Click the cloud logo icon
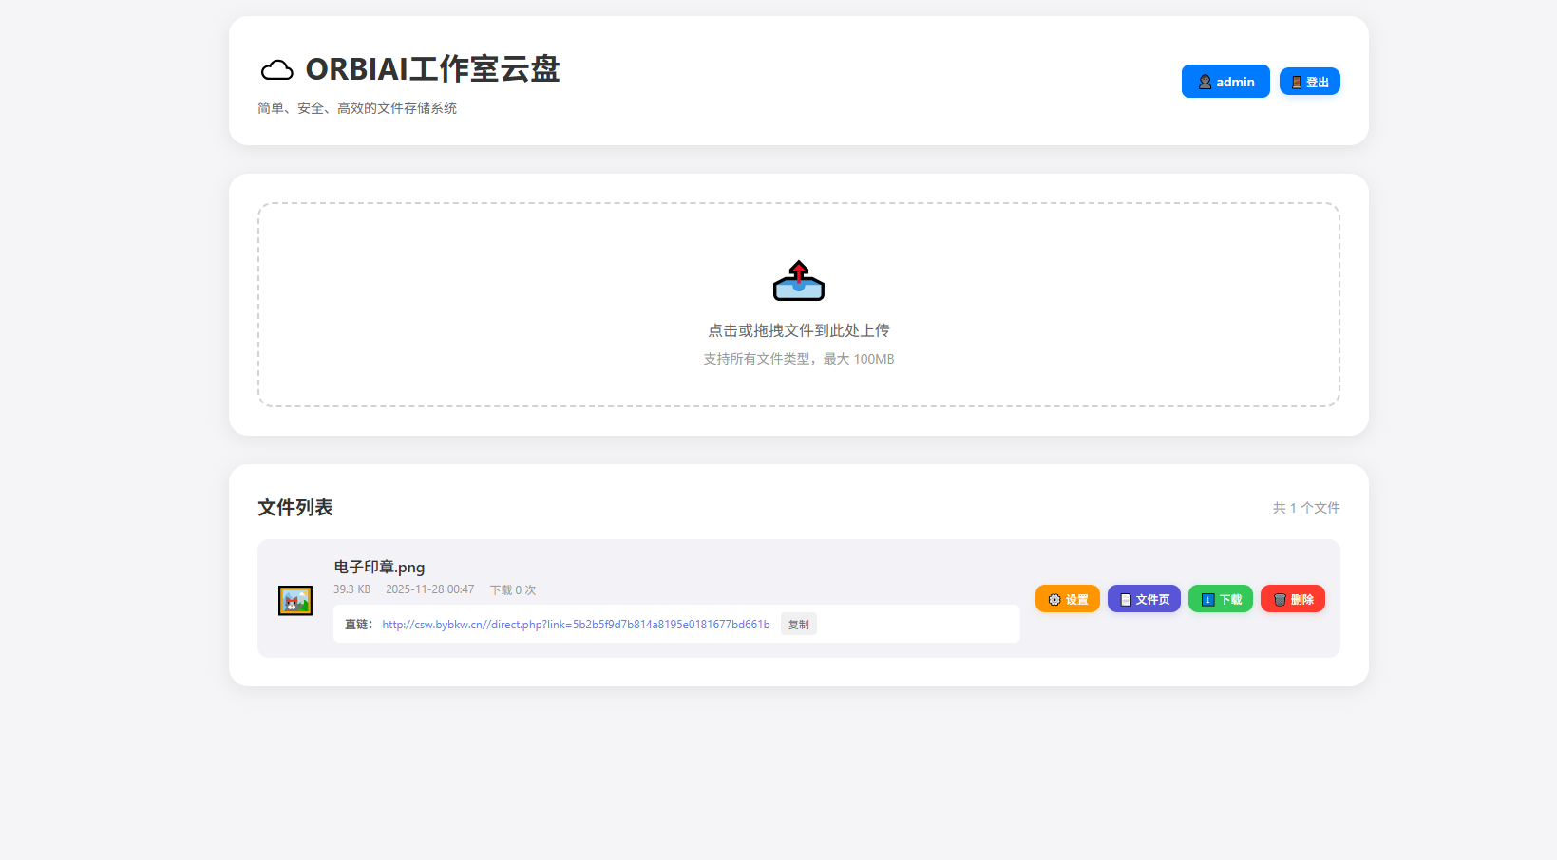 (276, 70)
